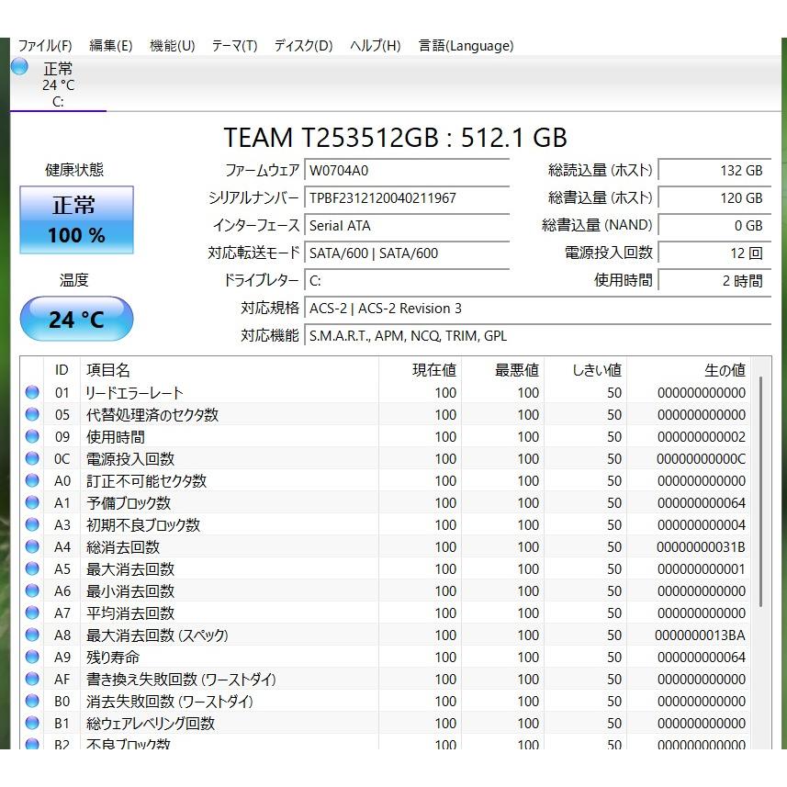Click total host reads value 132 GB
Viewport: 787px width, 787px height.
click(x=714, y=171)
